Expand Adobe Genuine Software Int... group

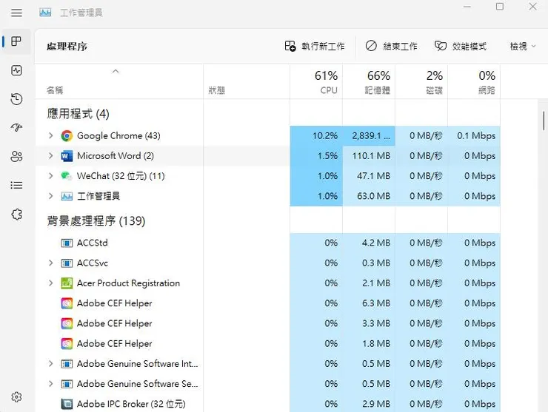coord(50,363)
